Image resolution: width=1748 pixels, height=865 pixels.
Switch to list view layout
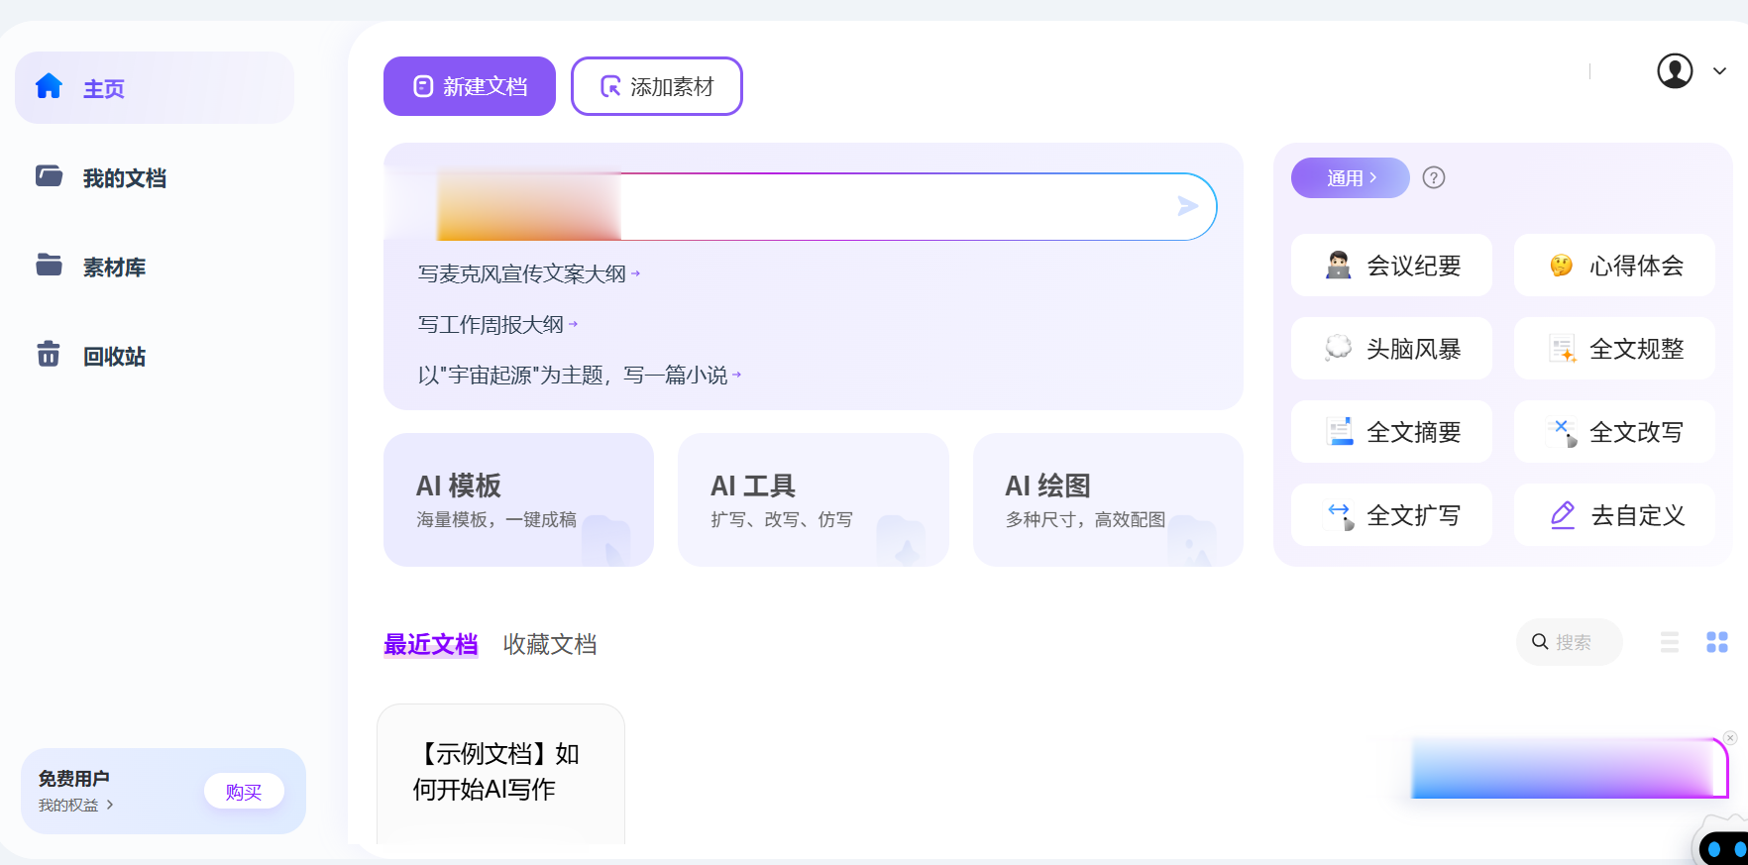click(1670, 642)
